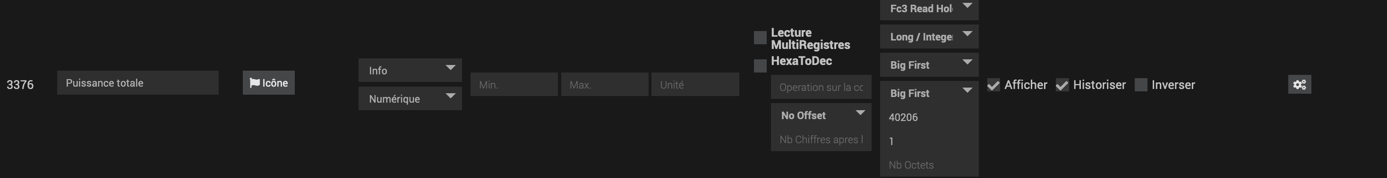
Task: Click the Nb Octets input field
Action: pyautogui.click(x=929, y=165)
